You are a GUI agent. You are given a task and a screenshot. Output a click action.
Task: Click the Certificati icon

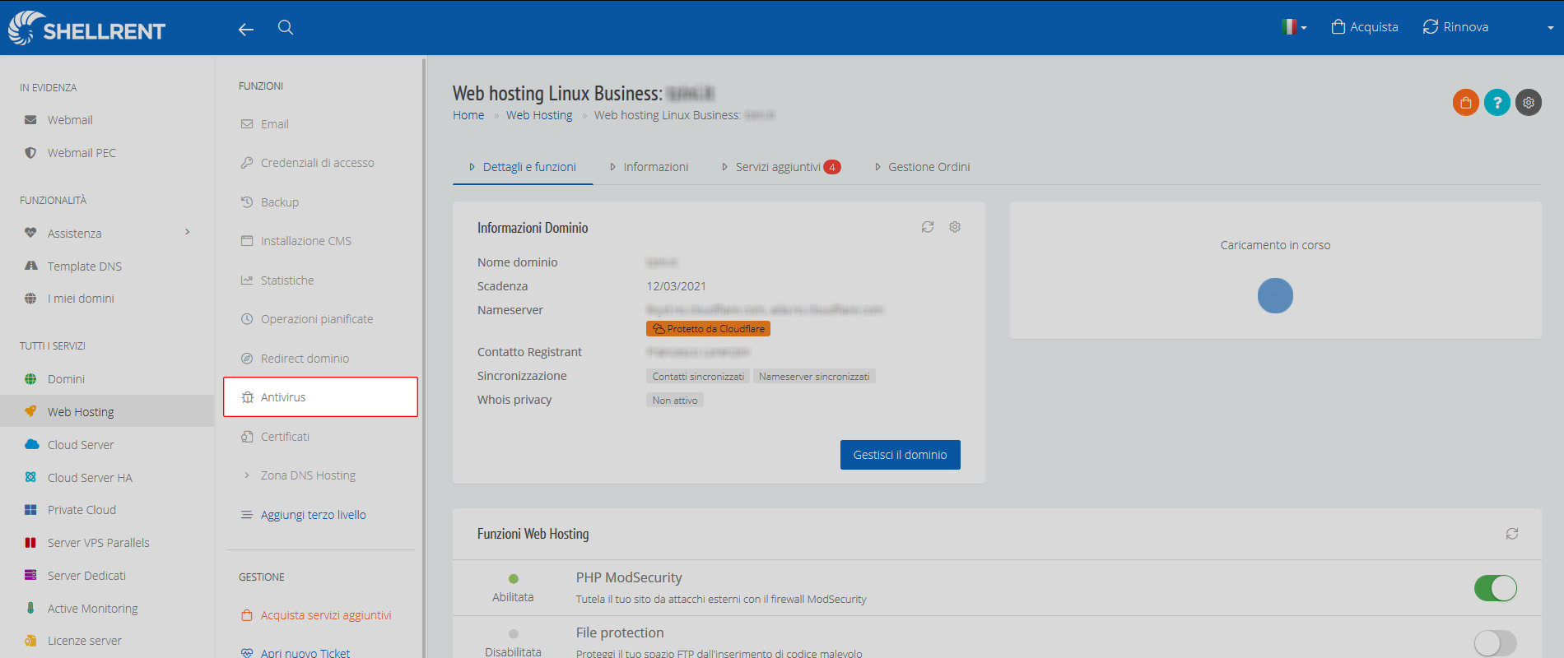[247, 437]
